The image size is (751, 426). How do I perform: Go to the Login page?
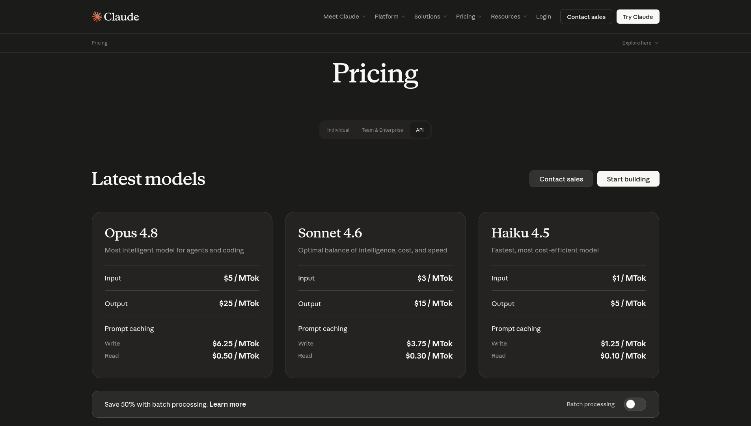544,17
